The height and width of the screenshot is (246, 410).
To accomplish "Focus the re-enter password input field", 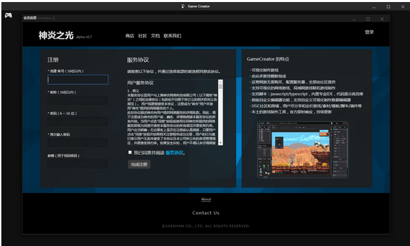I will click(78, 143).
